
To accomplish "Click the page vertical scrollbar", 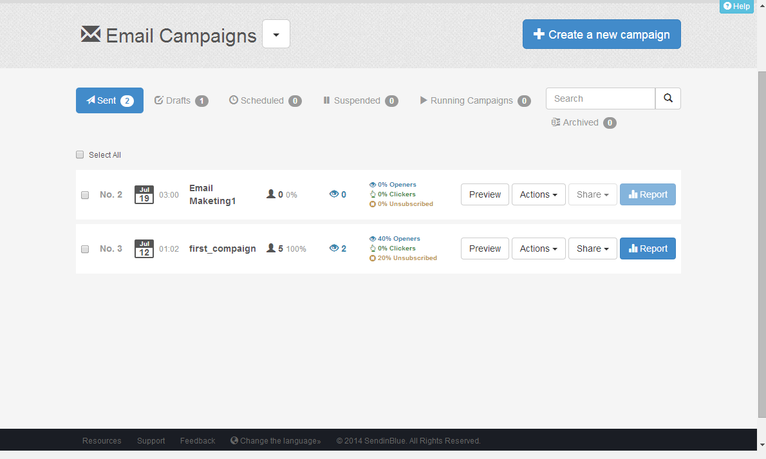I will [761, 245].
